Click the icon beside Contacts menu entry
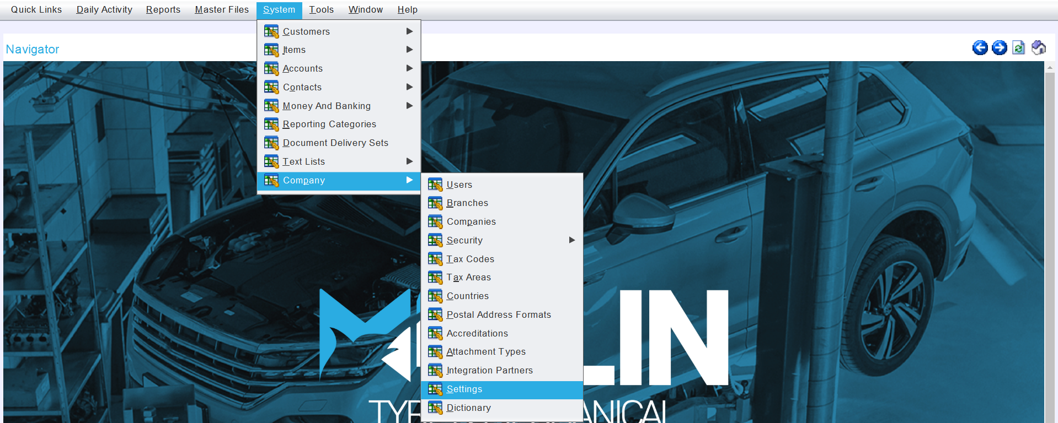Image resolution: width=1058 pixels, height=423 pixels. [x=271, y=87]
